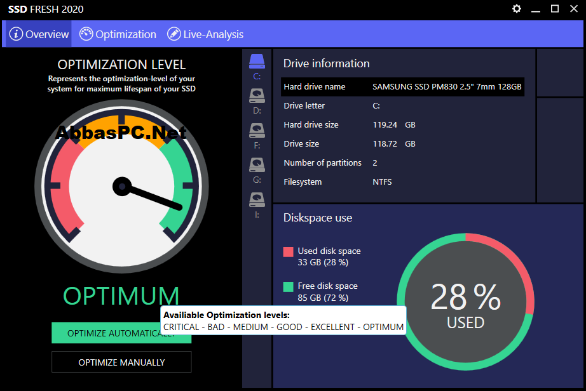Viewport: 586px width, 391px height.
Task: Select the Hard drive name row
Action: [402, 86]
